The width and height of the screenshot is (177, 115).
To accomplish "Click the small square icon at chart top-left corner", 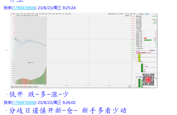I will coord(11,14).
